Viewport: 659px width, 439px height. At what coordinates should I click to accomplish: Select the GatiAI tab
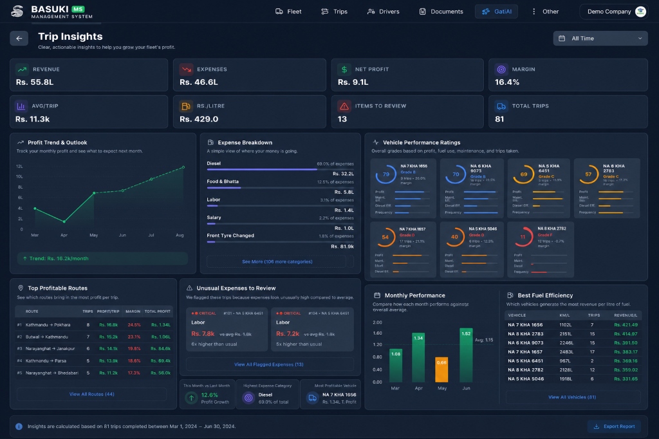point(496,12)
